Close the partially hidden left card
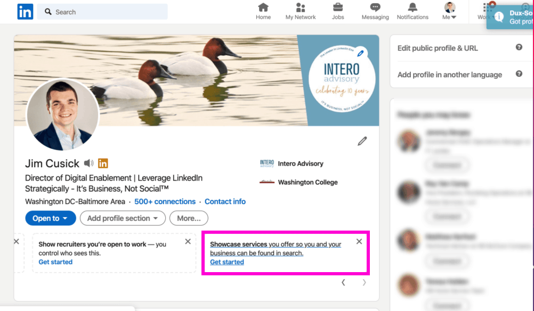This screenshot has width=534, height=311. click(17, 242)
